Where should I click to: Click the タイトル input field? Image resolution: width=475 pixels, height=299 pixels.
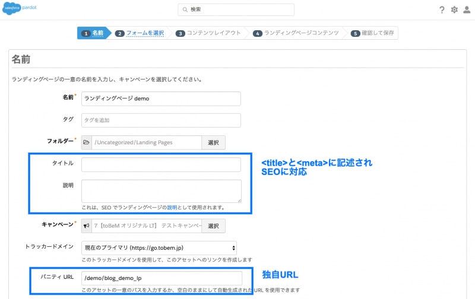click(x=161, y=165)
